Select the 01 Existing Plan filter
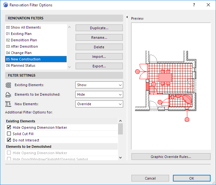The image size is (216, 185). (36, 34)
